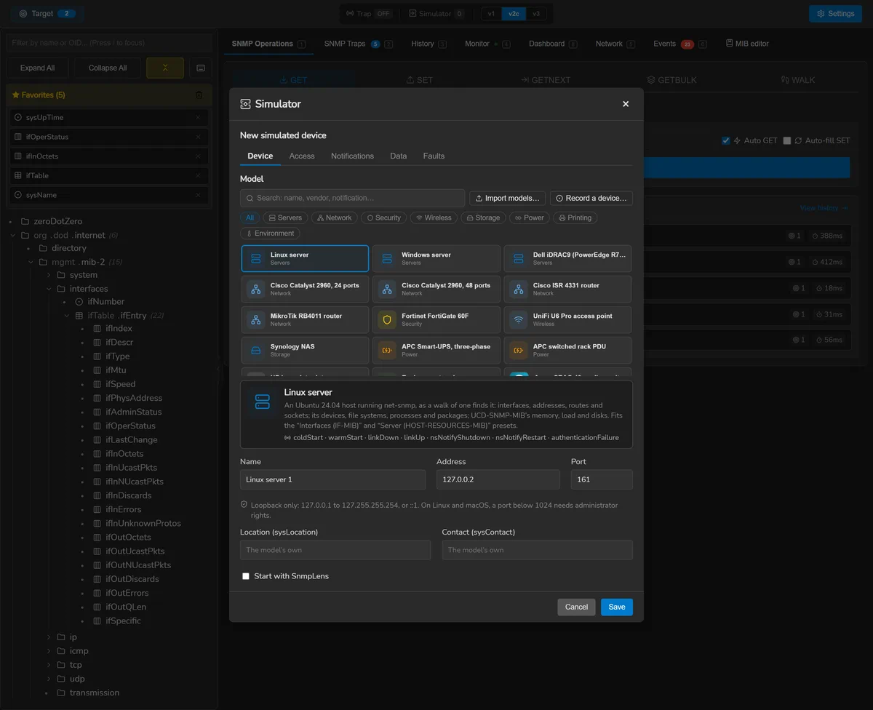The image size is (873, 710).
Task: Focus the model search field
Action: [352, 198]
